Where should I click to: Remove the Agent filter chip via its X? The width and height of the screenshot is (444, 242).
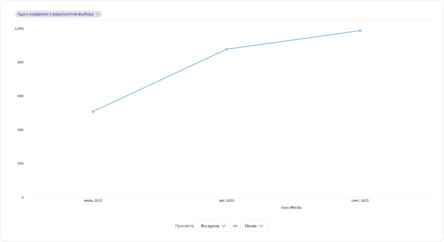coord(98,14)
